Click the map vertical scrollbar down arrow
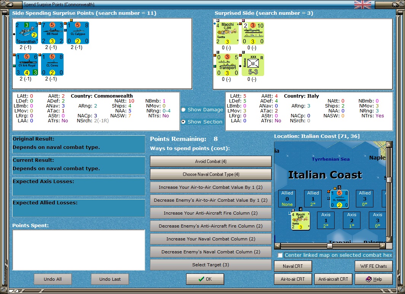 389,239
